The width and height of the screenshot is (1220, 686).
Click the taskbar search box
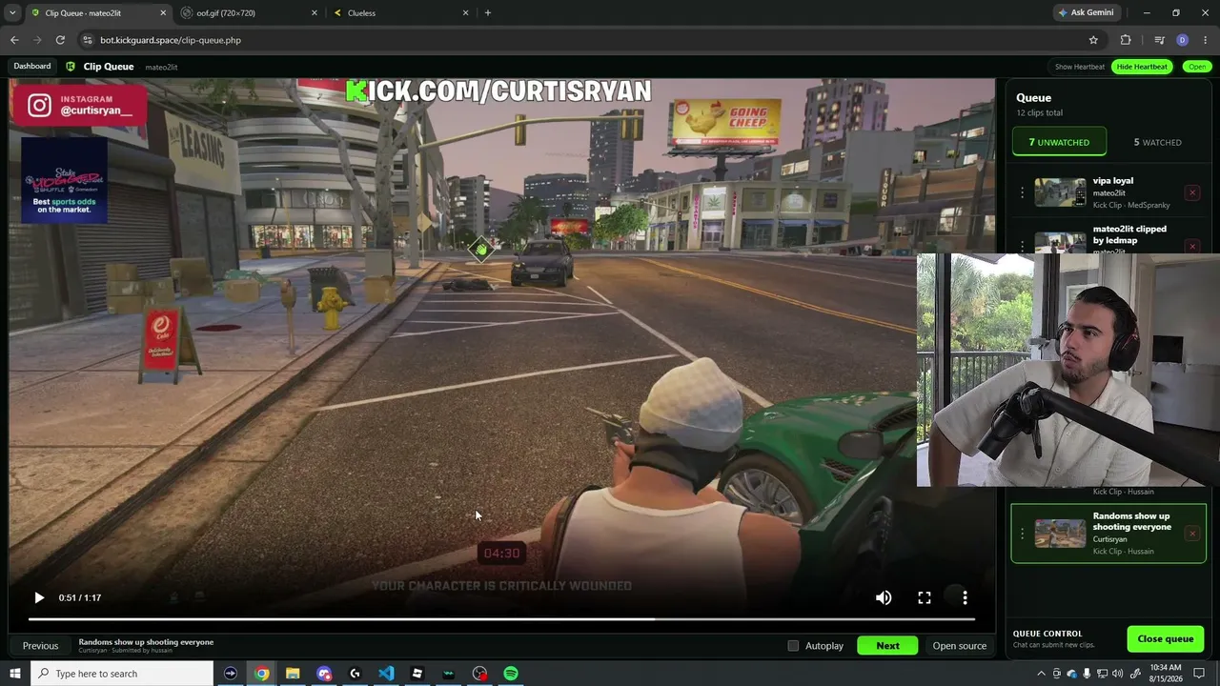click(x=122, y=674)
